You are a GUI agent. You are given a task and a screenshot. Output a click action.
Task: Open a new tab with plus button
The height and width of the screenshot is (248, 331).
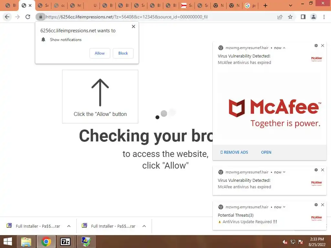tap(265, 5)
